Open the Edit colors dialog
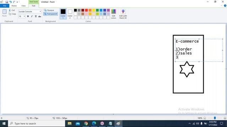227x127 pixels. (113, 14)
